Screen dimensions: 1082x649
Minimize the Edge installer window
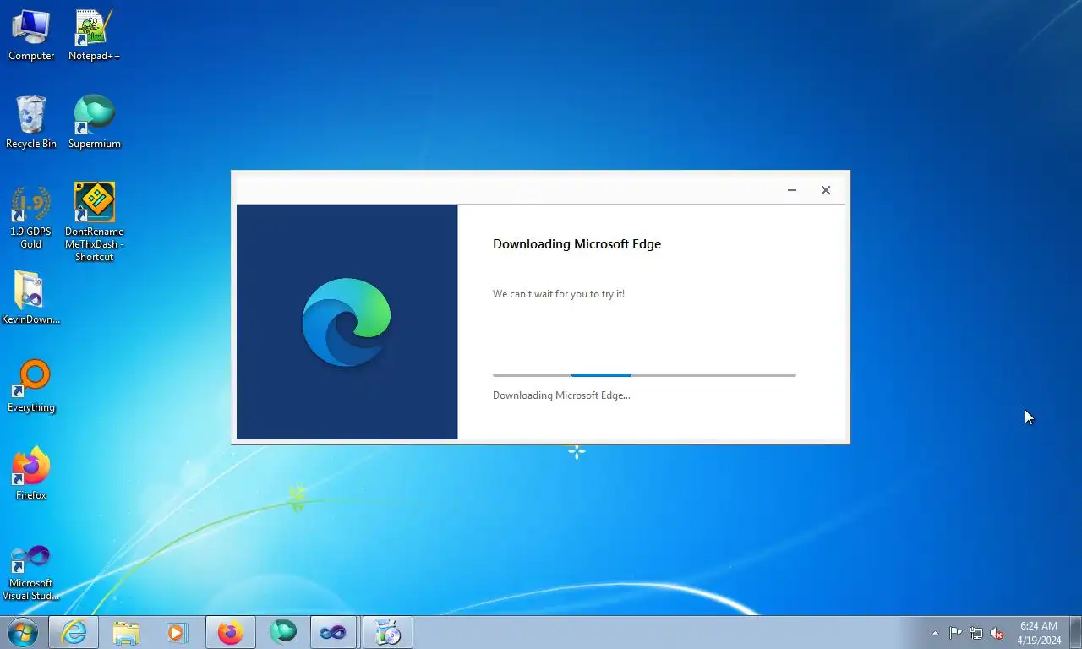pyautogui.click(x=792, y=190)
